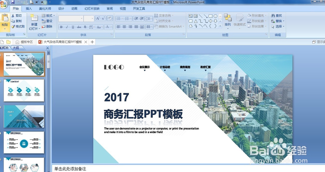Open Arrange (排列) options

[227, 21]
